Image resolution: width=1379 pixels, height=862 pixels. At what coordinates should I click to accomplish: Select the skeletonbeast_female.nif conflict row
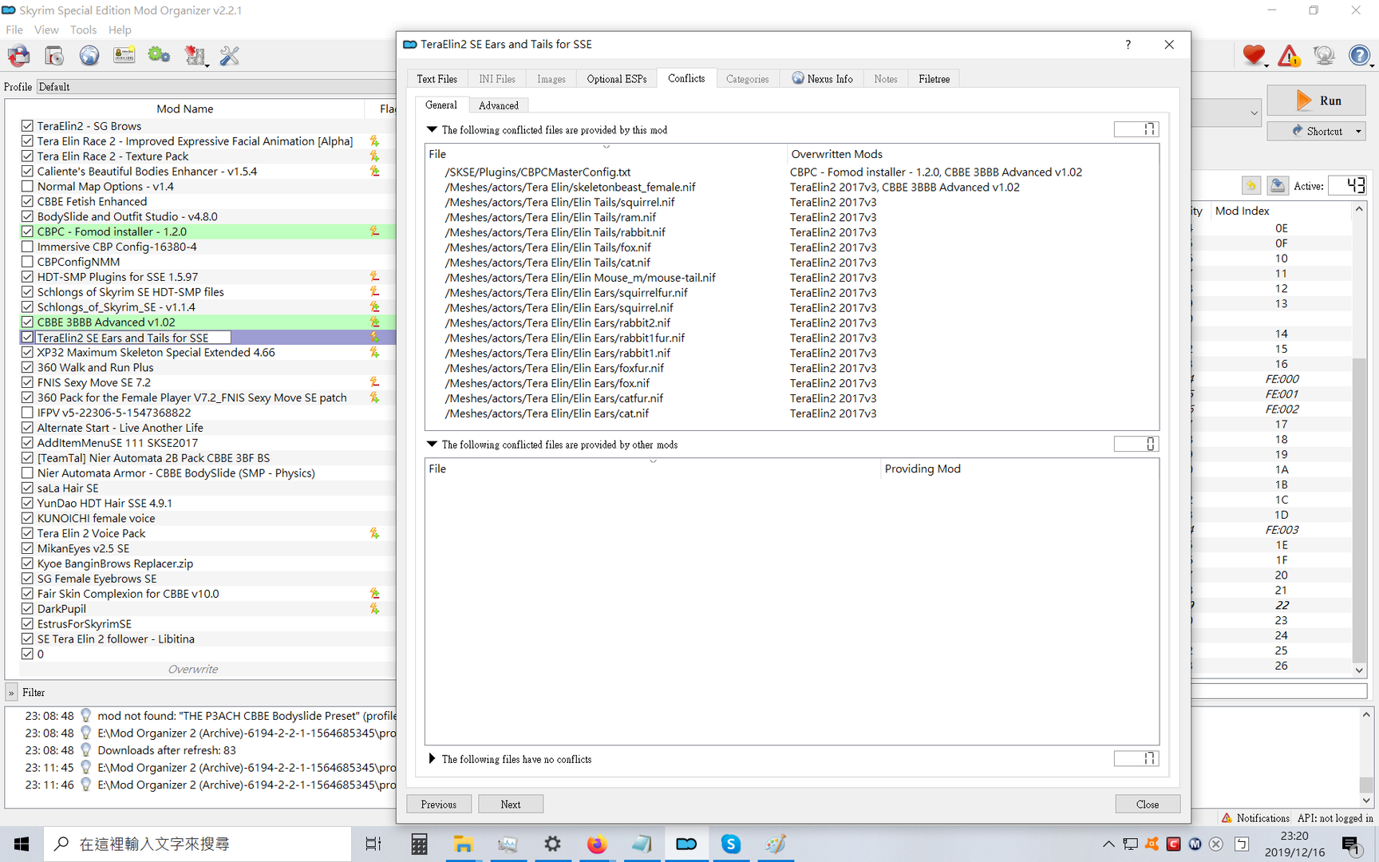(x=792, y=187)
